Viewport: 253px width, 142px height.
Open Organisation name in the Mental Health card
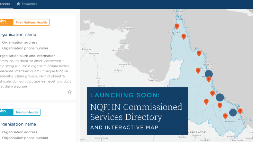pyautogui.click(x=18, y=124)
